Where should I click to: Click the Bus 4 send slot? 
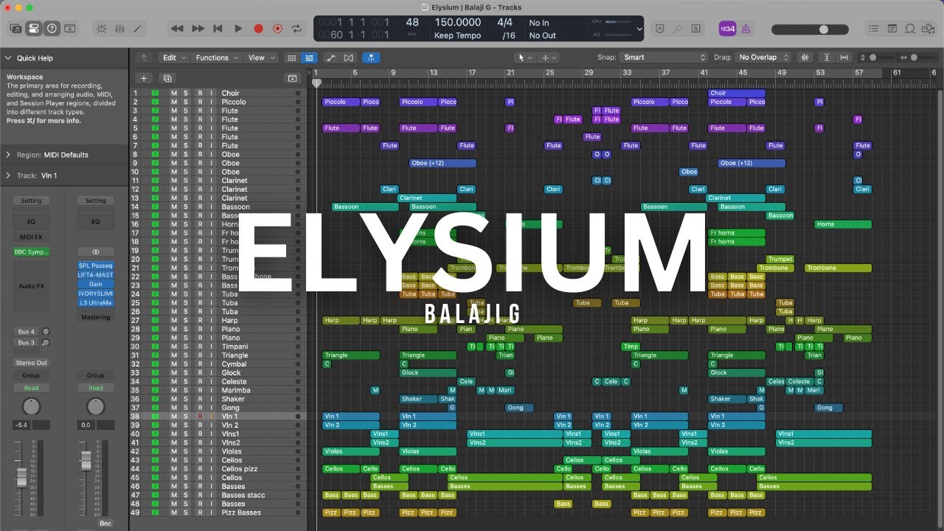coord(27,333)
